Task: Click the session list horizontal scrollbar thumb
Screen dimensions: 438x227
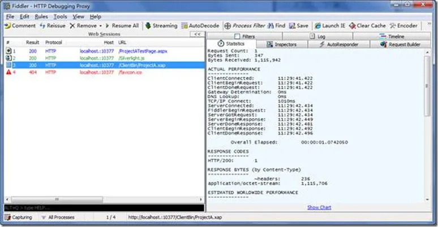Action: pyautogui.click(x=57, y=199)
